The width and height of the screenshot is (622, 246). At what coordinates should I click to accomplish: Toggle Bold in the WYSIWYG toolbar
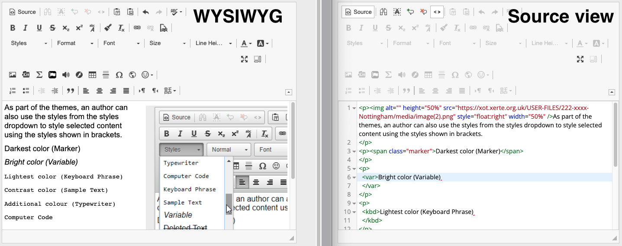[13, 28]
